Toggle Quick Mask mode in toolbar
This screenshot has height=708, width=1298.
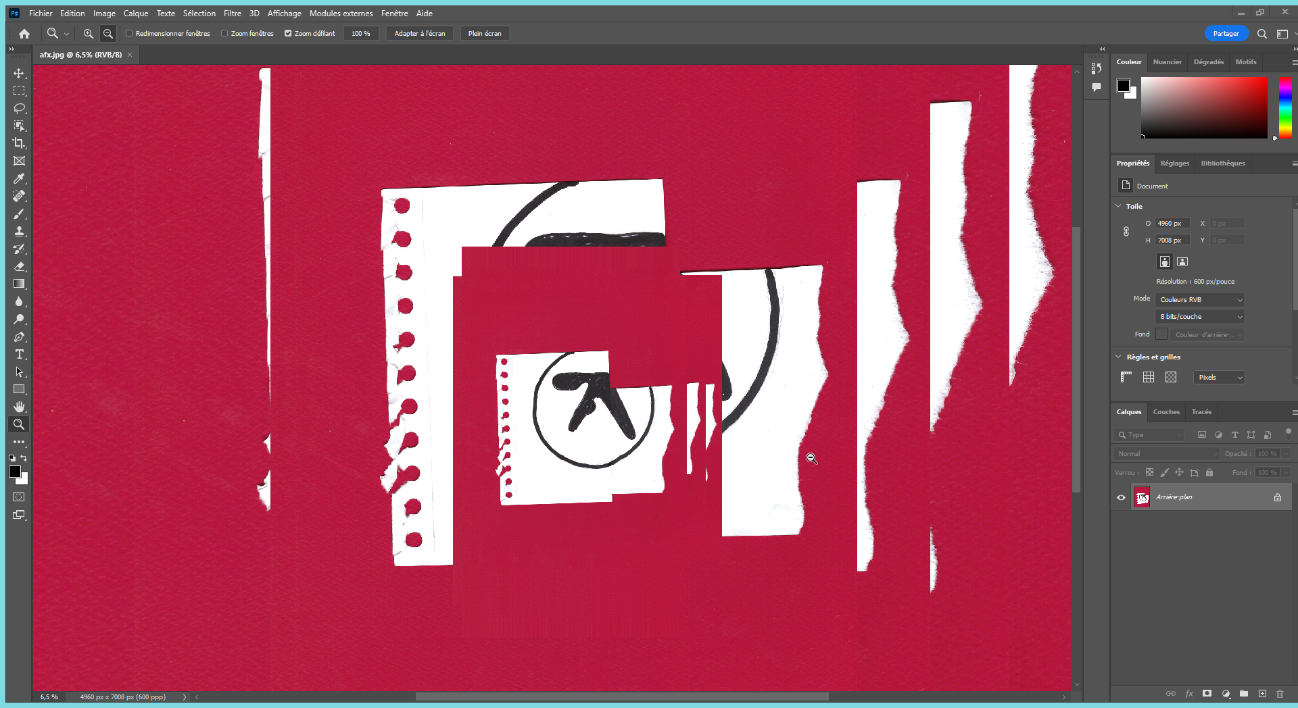click(19, 497)
